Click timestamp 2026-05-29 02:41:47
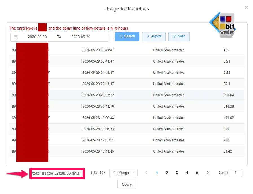The height and width of the screenshot is (194, 253). coord(98,61)
